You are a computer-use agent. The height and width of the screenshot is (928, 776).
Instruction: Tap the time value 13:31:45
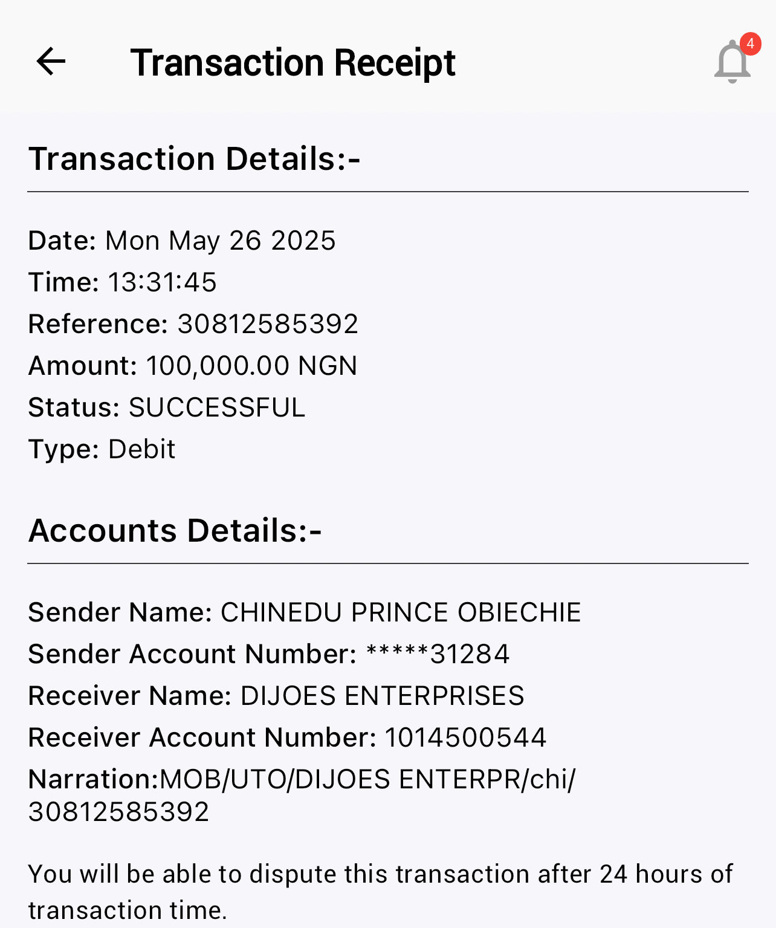[162, 282]
